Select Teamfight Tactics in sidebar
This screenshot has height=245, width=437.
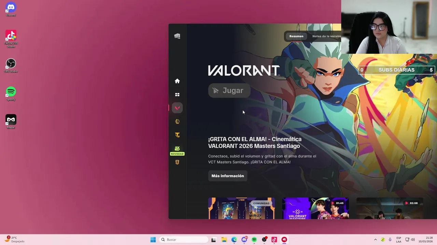(177, 135)
